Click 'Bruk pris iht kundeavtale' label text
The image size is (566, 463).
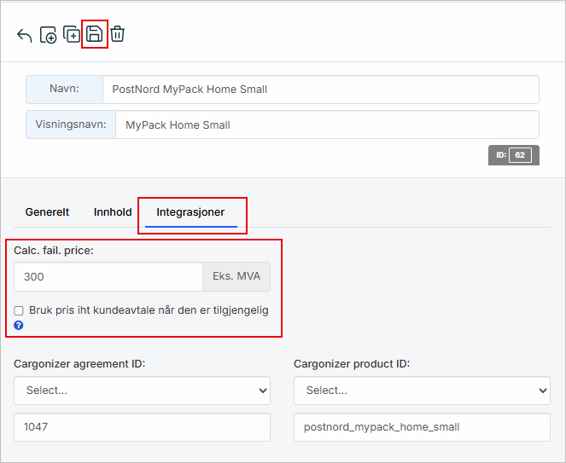tap(149, 310)
